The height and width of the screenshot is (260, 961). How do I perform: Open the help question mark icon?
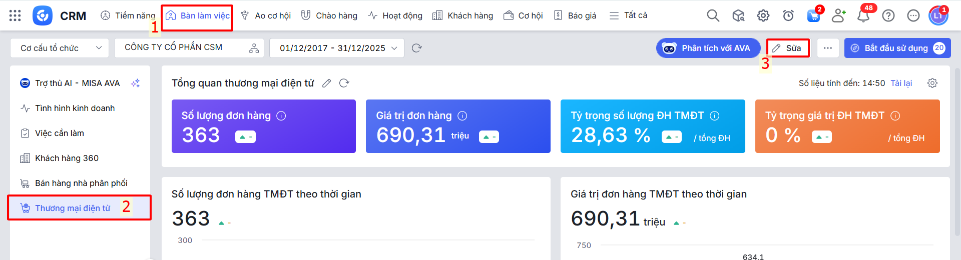[x=888, y=15]
